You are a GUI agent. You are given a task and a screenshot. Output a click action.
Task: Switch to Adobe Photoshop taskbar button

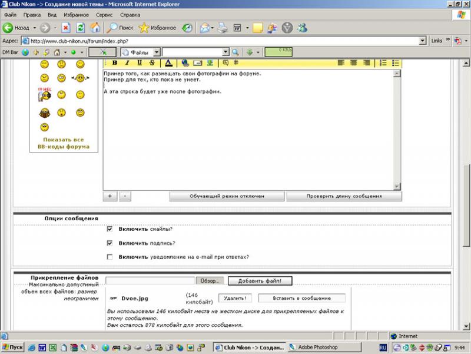click(x=324, y=348)
